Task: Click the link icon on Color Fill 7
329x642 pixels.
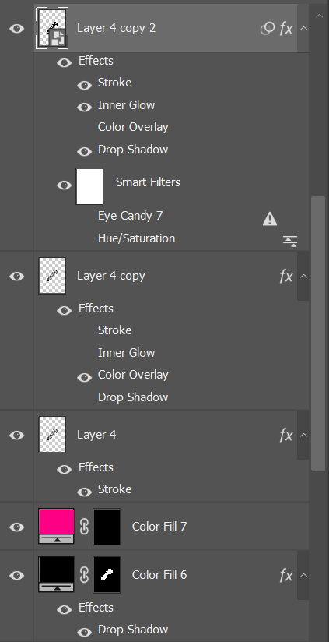Action: [84, 527]
